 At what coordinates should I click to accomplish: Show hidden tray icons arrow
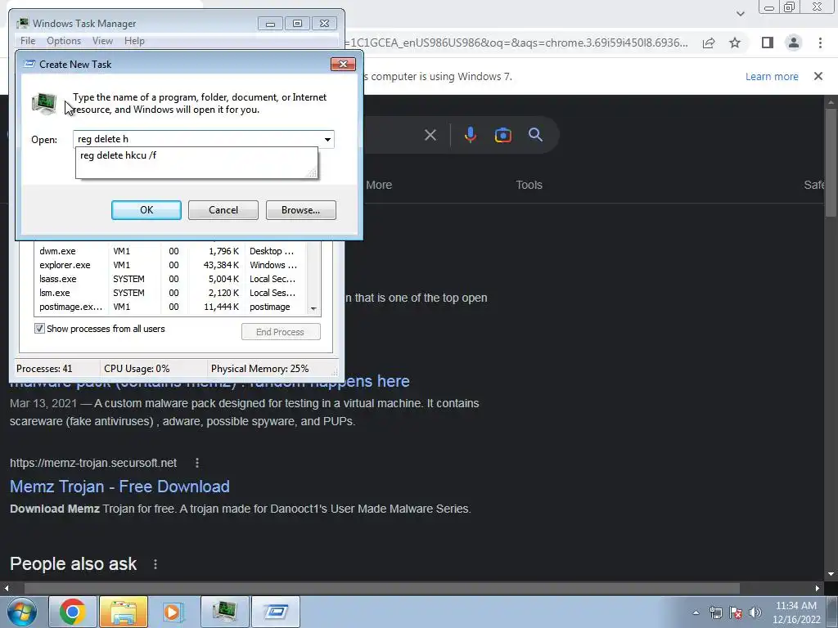tap(696, 613)
